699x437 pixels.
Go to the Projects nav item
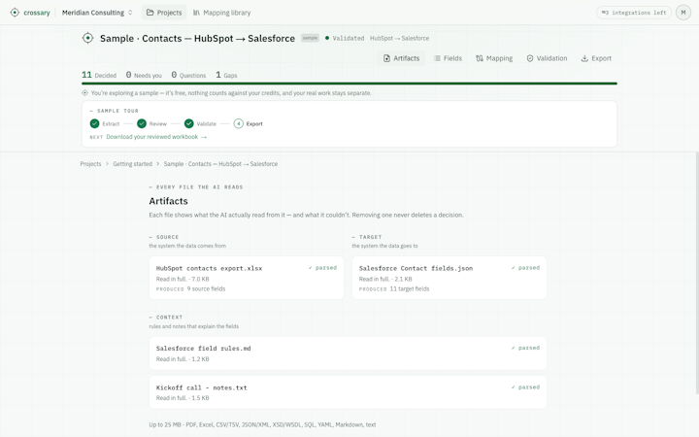(x=164, y=13)
